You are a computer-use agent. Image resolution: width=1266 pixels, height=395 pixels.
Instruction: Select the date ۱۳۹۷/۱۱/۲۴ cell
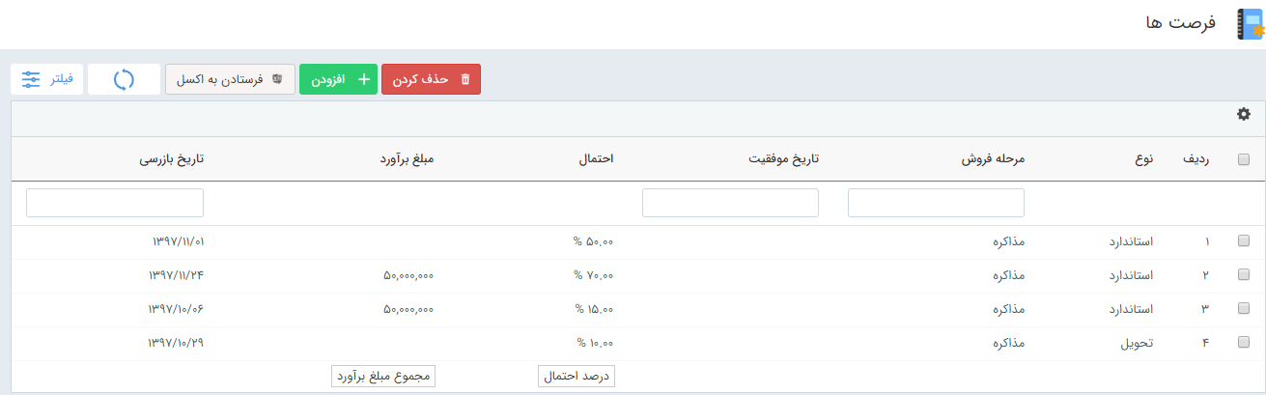176,275
